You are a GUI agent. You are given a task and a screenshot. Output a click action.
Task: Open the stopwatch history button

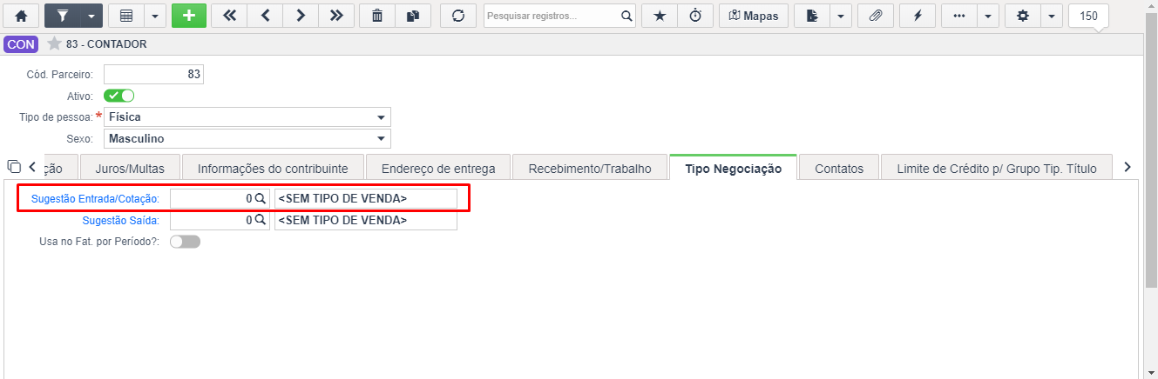[695, 16]
